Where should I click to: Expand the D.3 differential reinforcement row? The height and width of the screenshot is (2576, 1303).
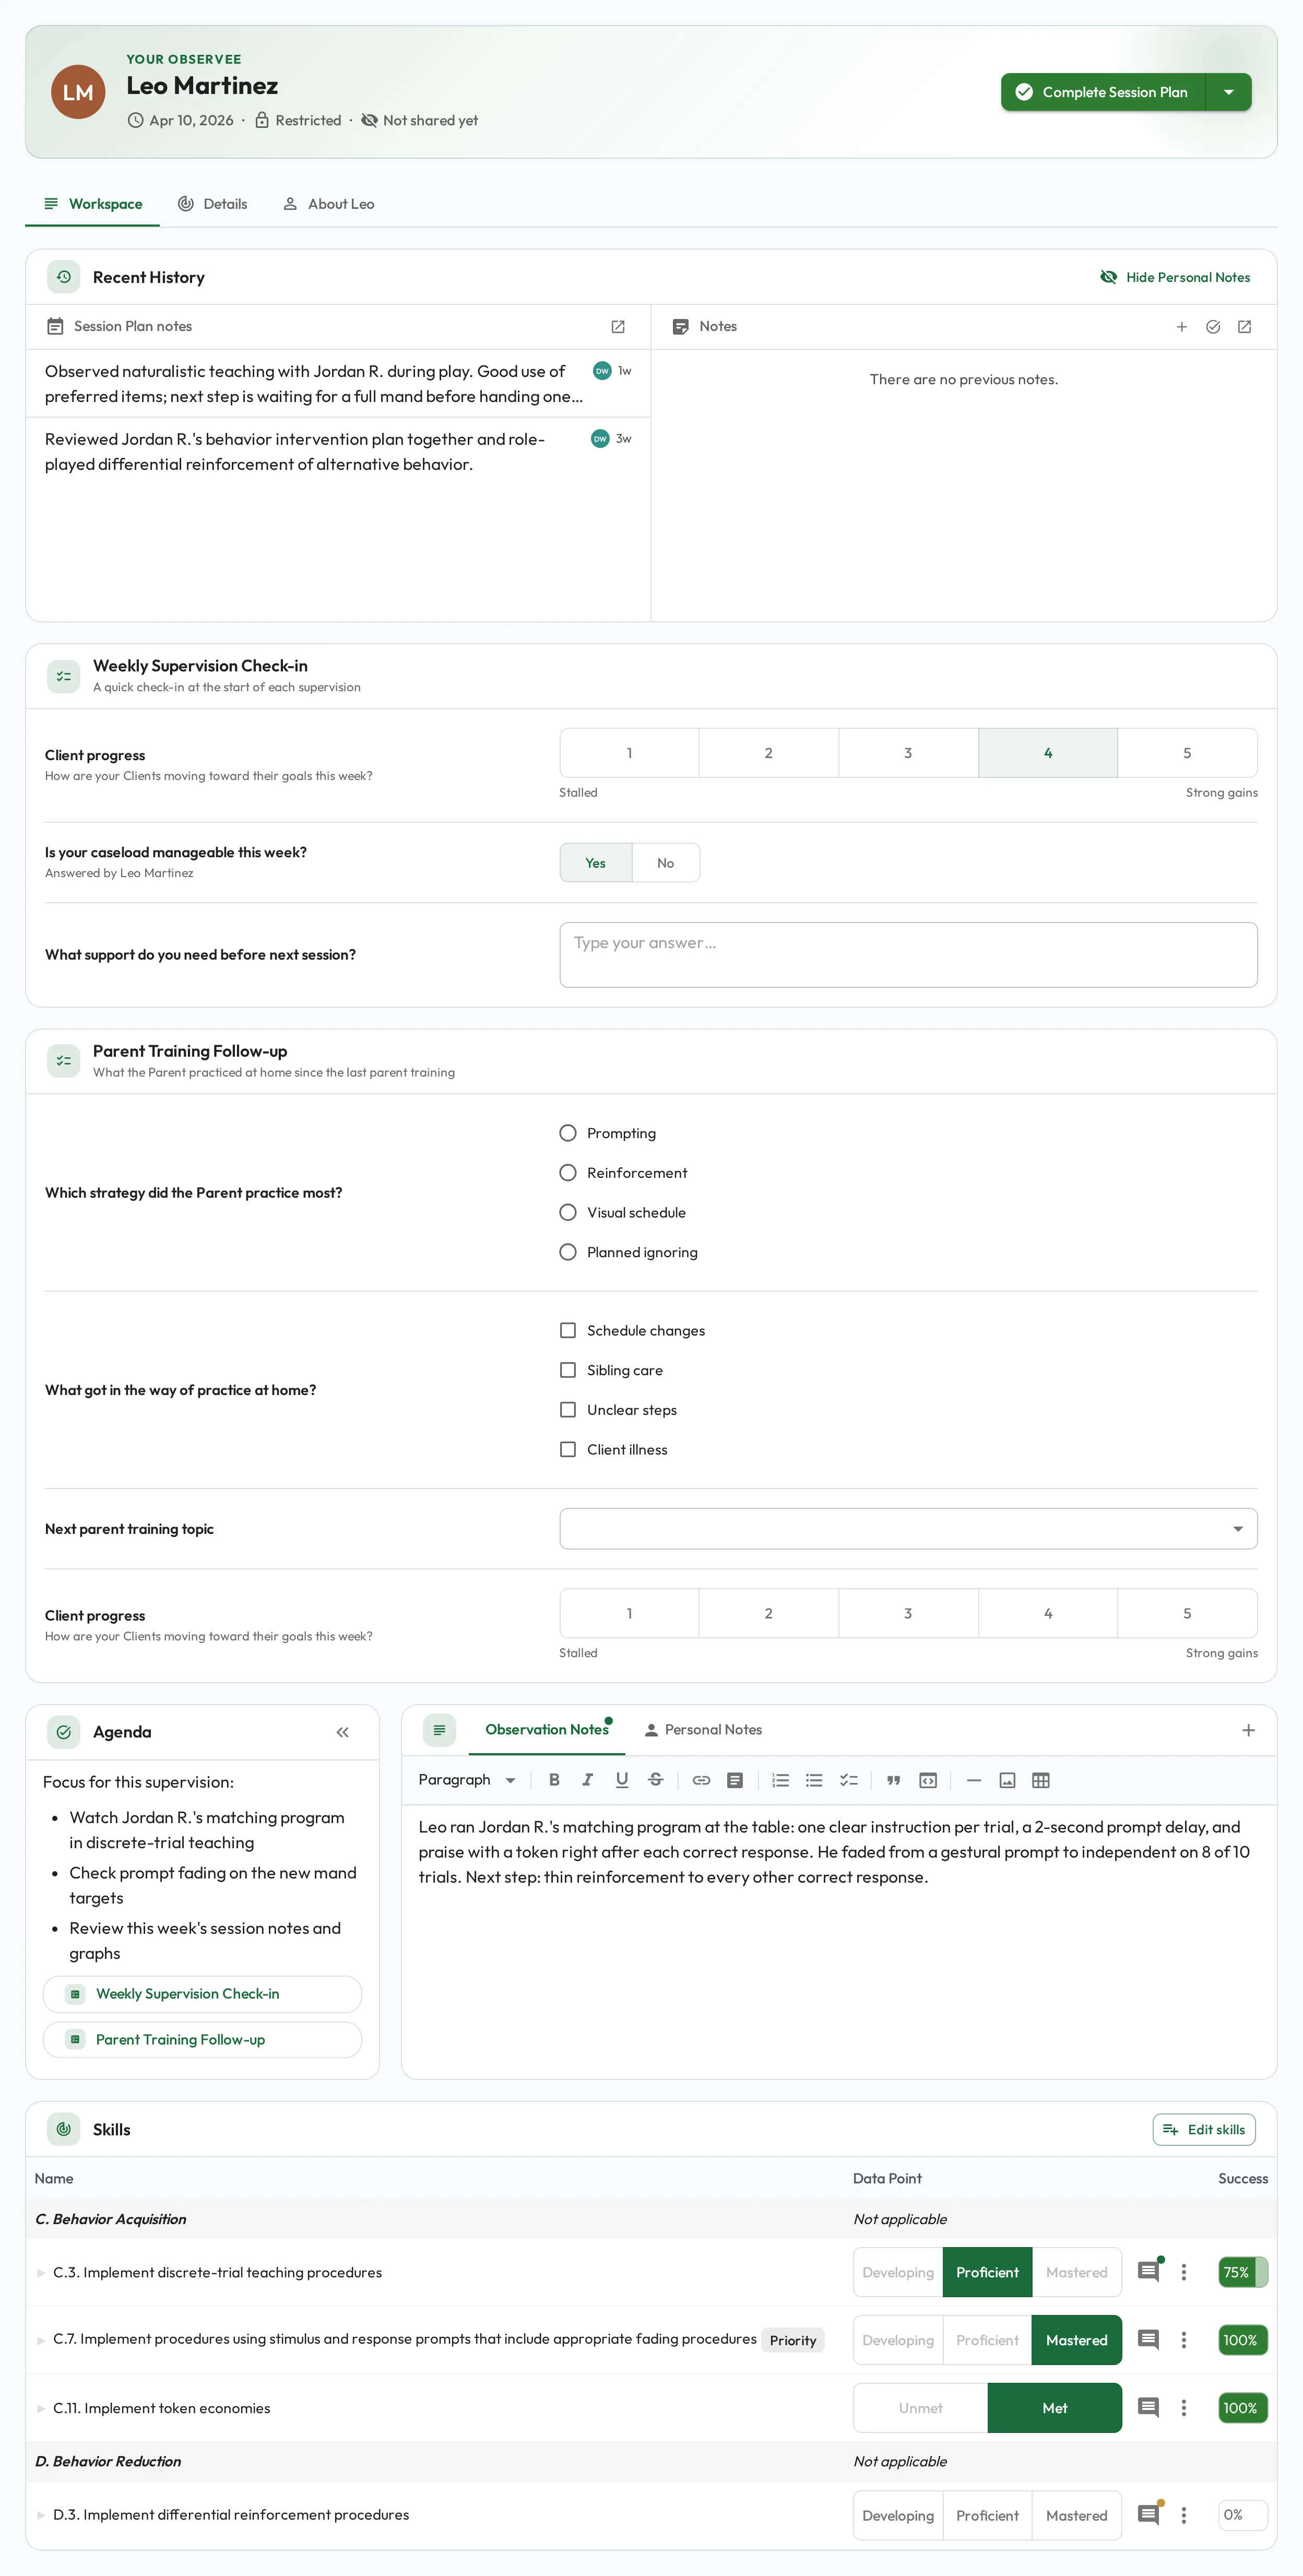click(x=41, y=2515)
